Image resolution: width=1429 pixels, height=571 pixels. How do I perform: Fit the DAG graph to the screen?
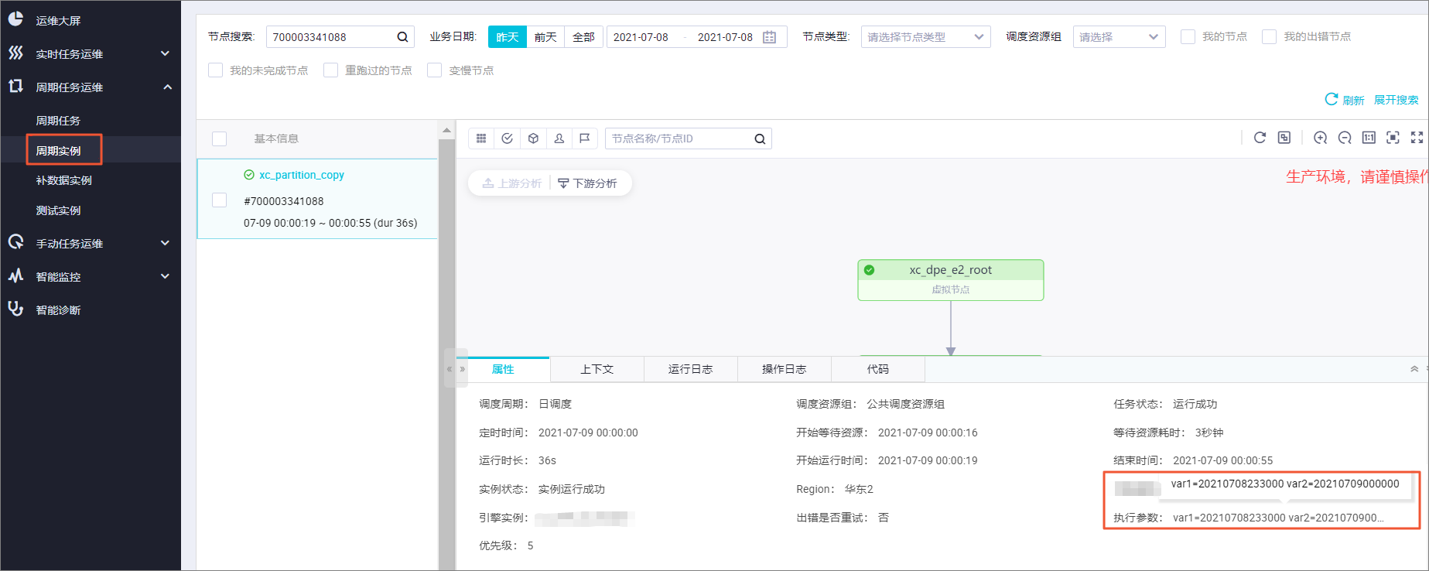click(1393, 138)
